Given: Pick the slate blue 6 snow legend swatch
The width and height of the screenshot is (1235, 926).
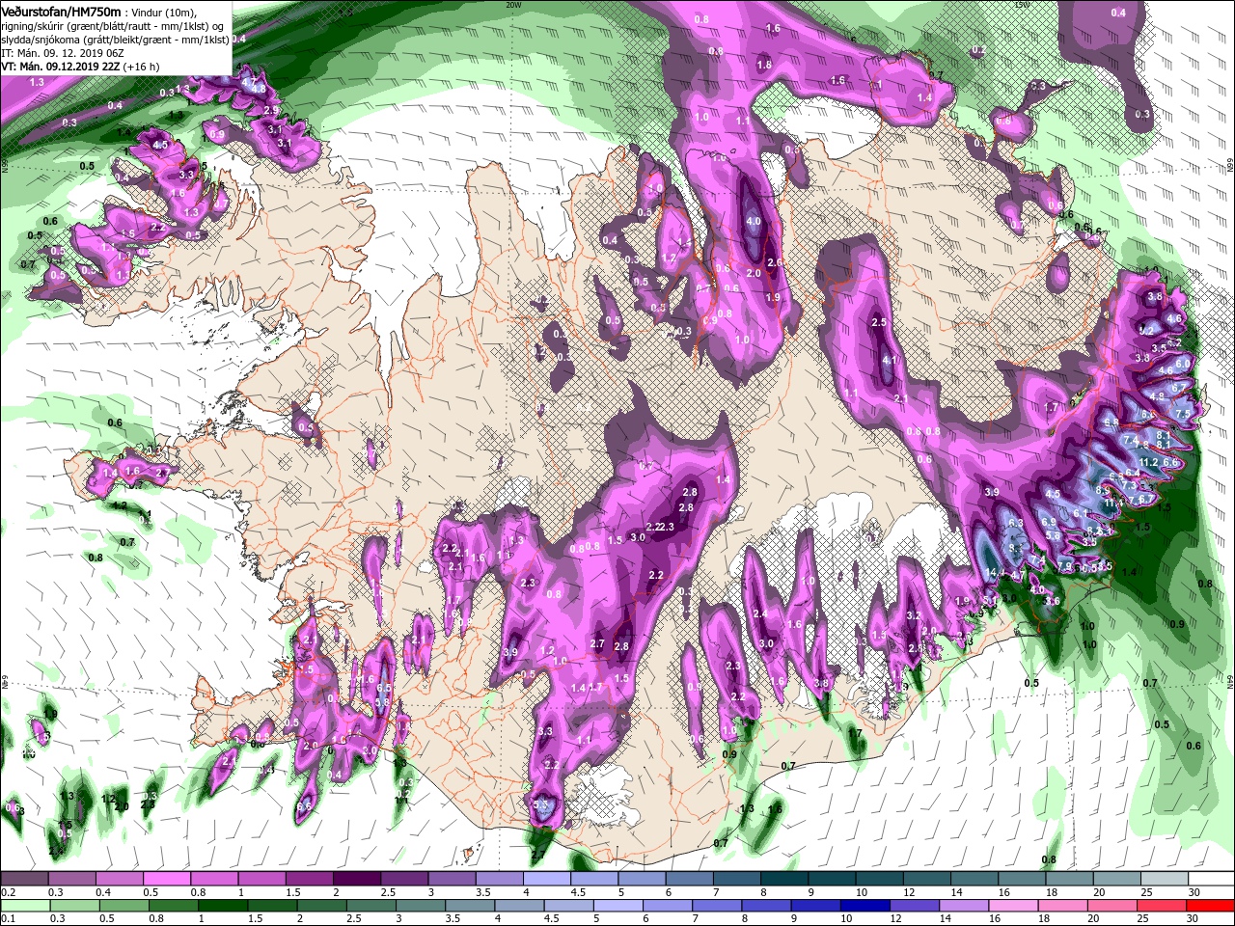Looking at the screenshot, I should (x=688, y=879).
